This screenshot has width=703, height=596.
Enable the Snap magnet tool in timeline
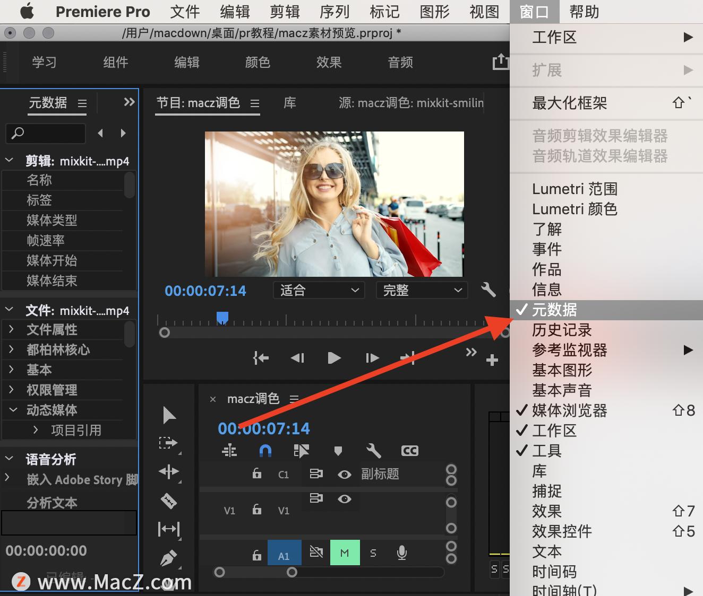[x=265, y=450]
